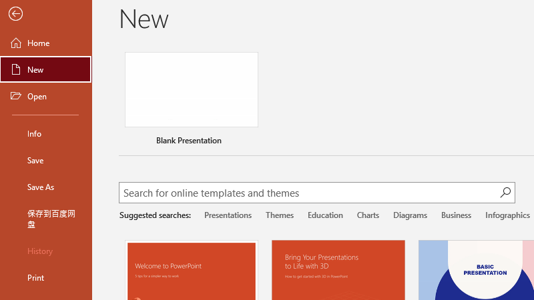Show the Info page
The width and height of the screenshot is (534, 300).
tap(46, 134)
